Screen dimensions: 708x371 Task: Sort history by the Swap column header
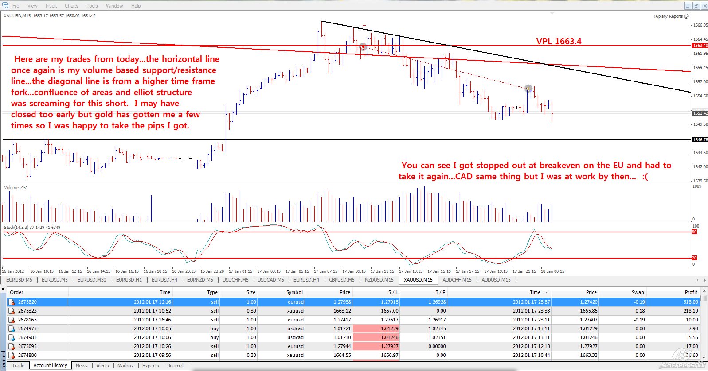(623, 292)
